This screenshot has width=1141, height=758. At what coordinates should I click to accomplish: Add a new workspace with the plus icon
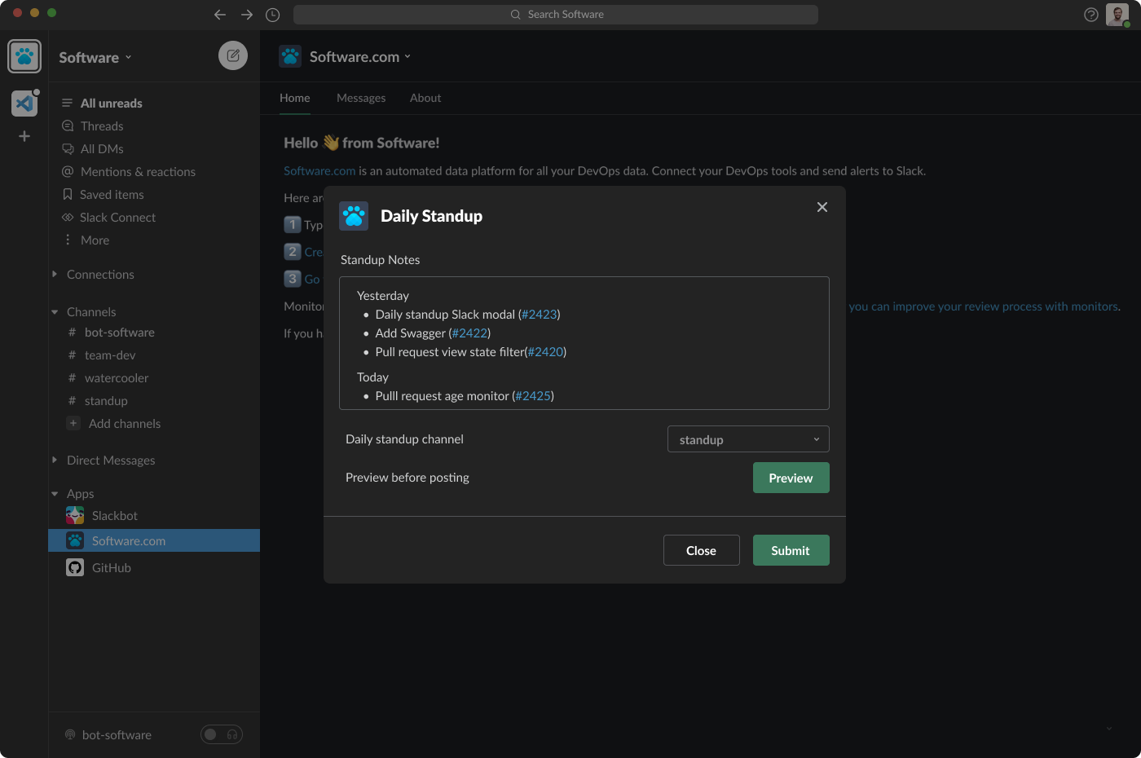[x=24, y=136]
